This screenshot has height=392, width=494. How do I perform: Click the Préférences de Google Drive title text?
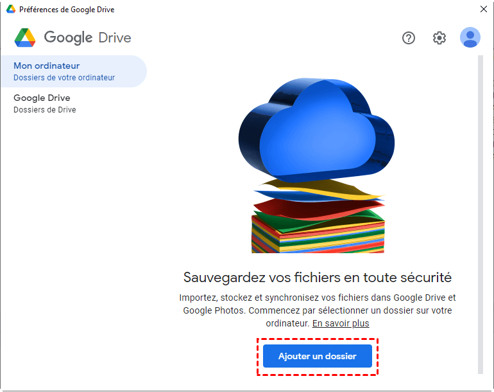click(67, 10)
